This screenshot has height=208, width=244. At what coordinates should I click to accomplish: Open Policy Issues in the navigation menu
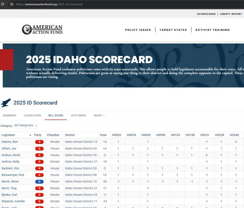[x=138, y=30]
